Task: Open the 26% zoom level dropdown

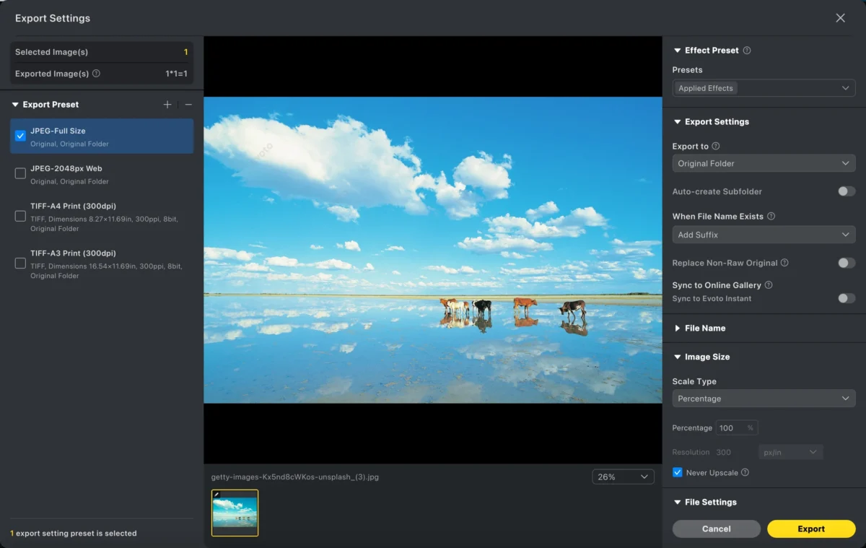Action: click(x=623, y=477)
